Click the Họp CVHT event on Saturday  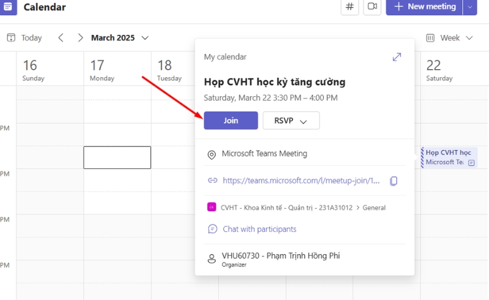click(x=449, y=157)
